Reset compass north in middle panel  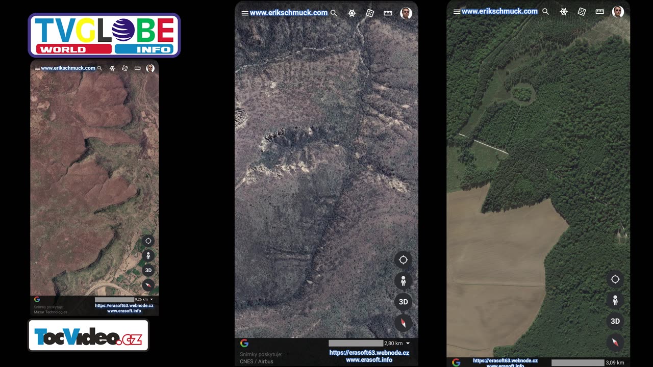click(403, 323)
